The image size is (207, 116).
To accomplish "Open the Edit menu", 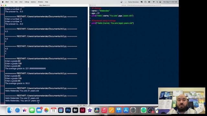I will [16, 2].
